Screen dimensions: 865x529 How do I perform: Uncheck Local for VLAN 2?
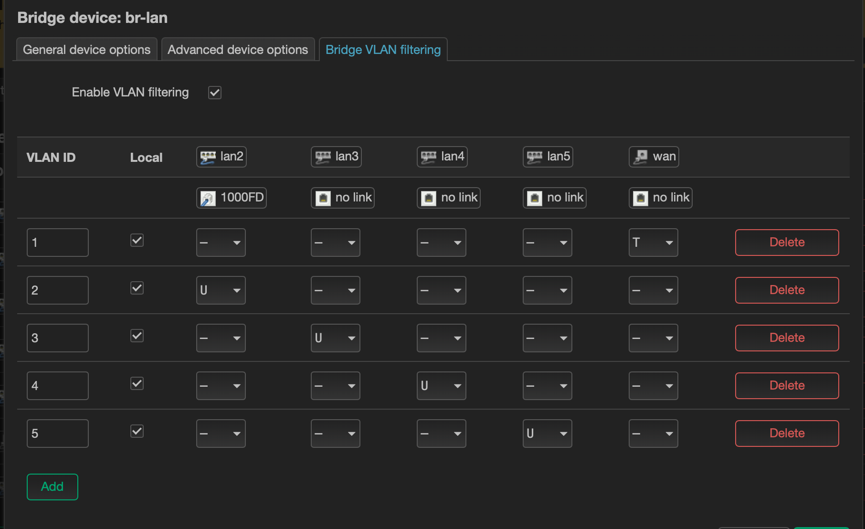137,288
